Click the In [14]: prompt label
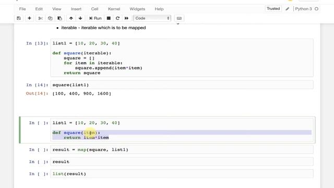This screenshot has height=188, width=334. (37, 85)
